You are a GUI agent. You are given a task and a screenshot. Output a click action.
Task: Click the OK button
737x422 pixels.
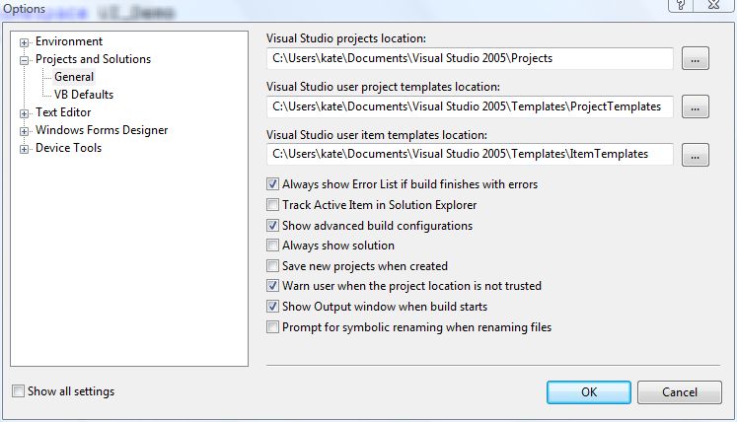[588, 391]
